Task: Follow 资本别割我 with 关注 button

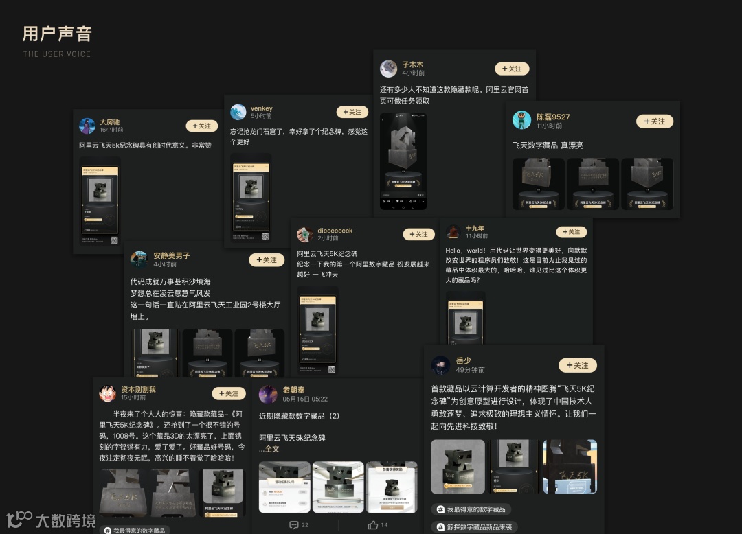Action: point(229,393)
